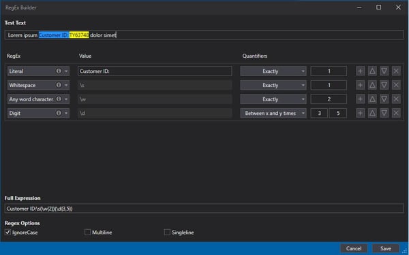The width and height of the screenshot is (409, 255).
Task: Click into the Test Text field
Action: [204, 35]
